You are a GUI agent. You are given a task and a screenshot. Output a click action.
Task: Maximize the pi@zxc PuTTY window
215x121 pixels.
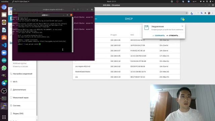[67, 15]
